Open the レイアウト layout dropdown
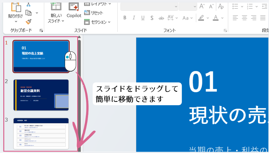The width and height of the screenshot is (269, 153). [97, 4]
